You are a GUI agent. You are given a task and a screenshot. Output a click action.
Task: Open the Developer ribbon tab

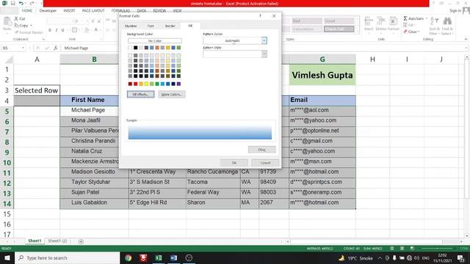(48, 10)
